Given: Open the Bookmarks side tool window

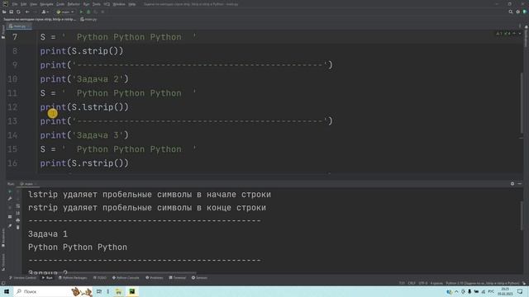Looking at the screenshot, I should click(x=3, y=237).
